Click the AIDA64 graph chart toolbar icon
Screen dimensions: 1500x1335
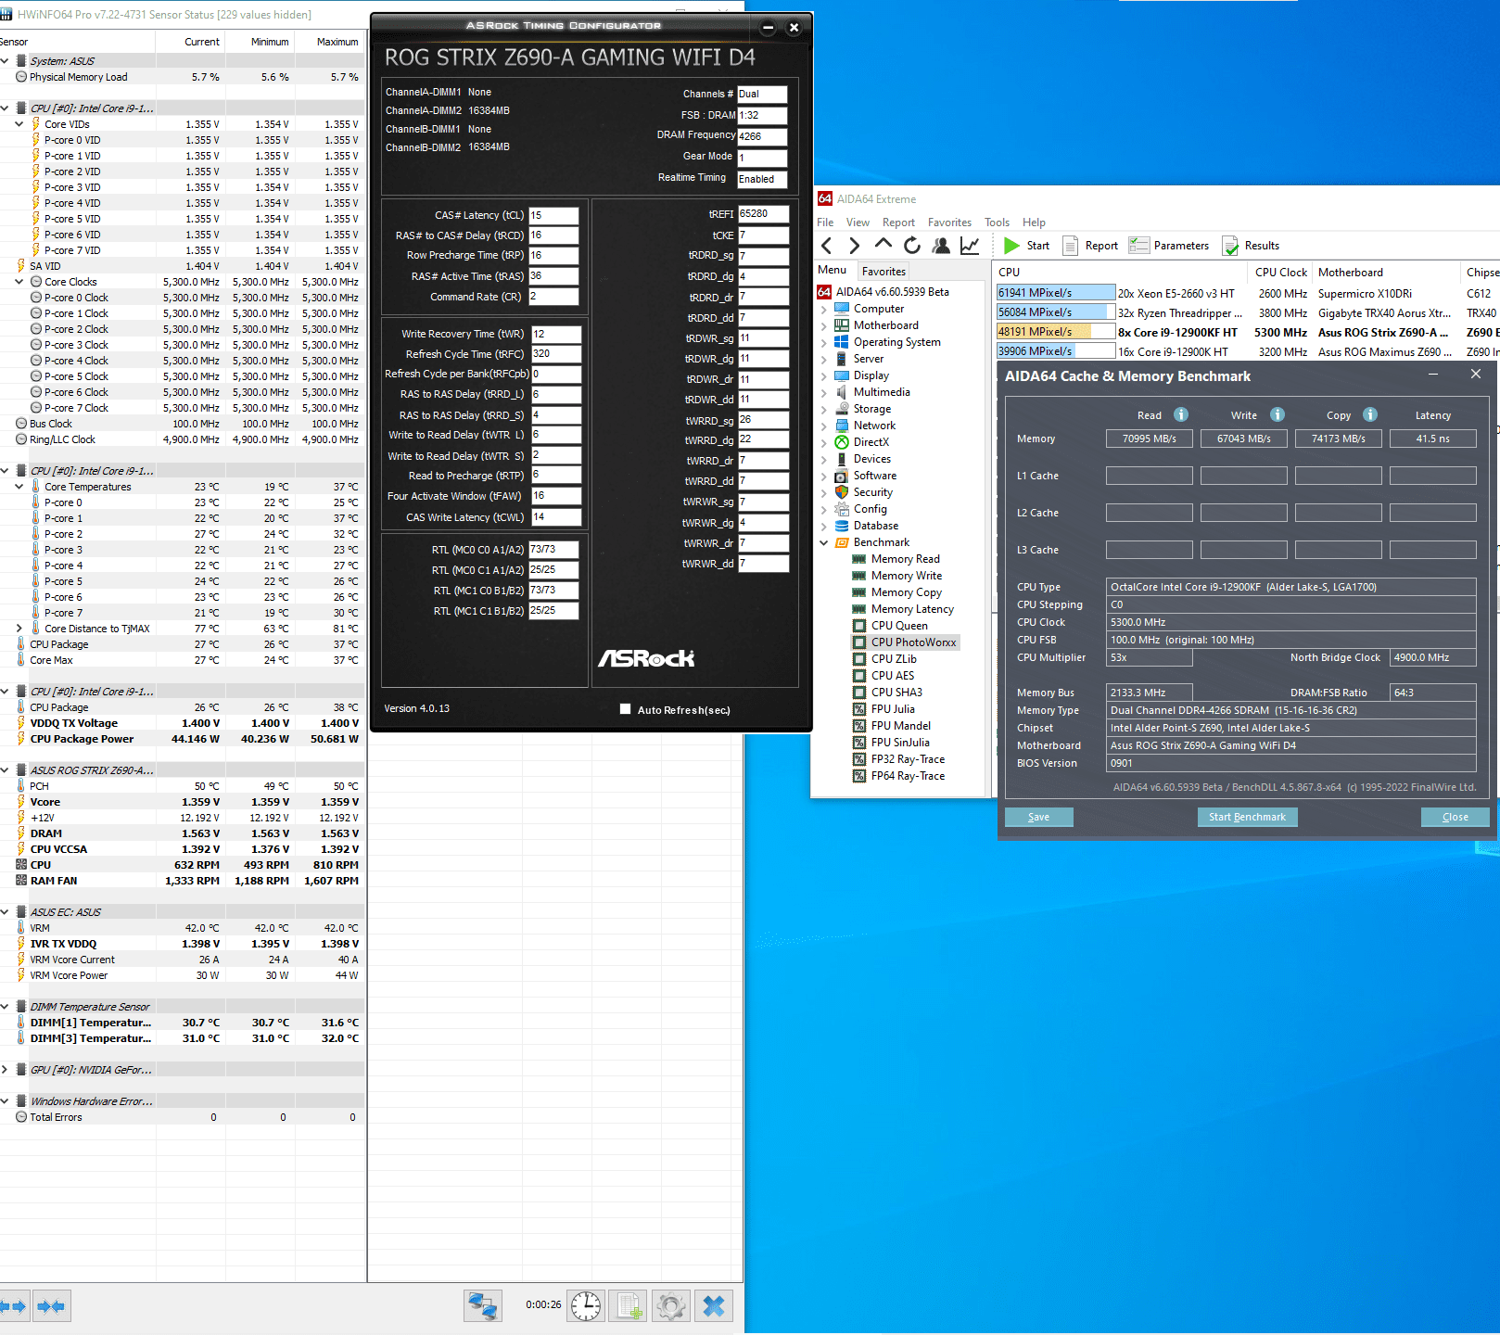[x=970, y=246]
